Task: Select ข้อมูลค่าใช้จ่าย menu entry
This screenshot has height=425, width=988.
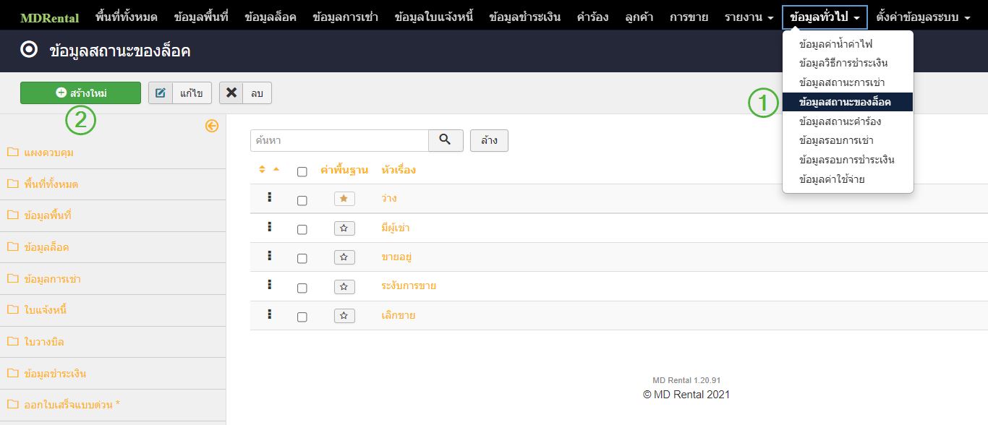Action: [848, 179]
